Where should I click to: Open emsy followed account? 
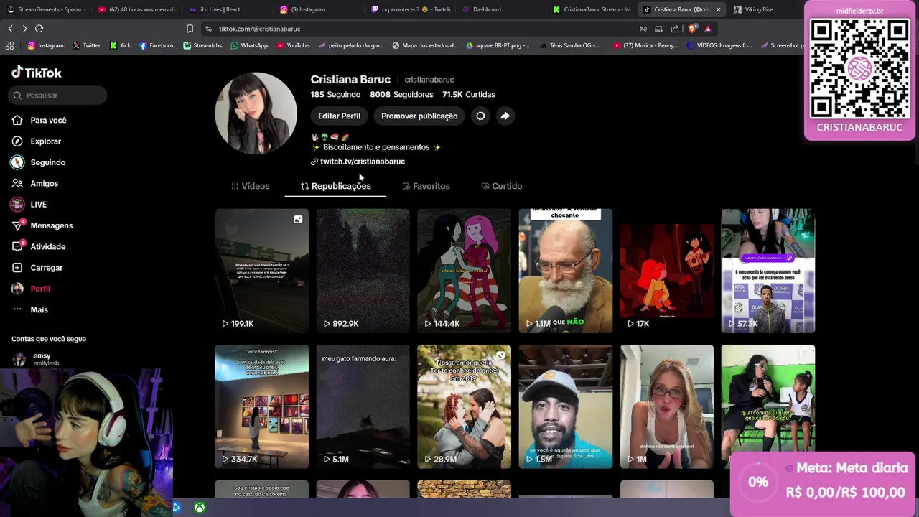(x=43, y=359)
